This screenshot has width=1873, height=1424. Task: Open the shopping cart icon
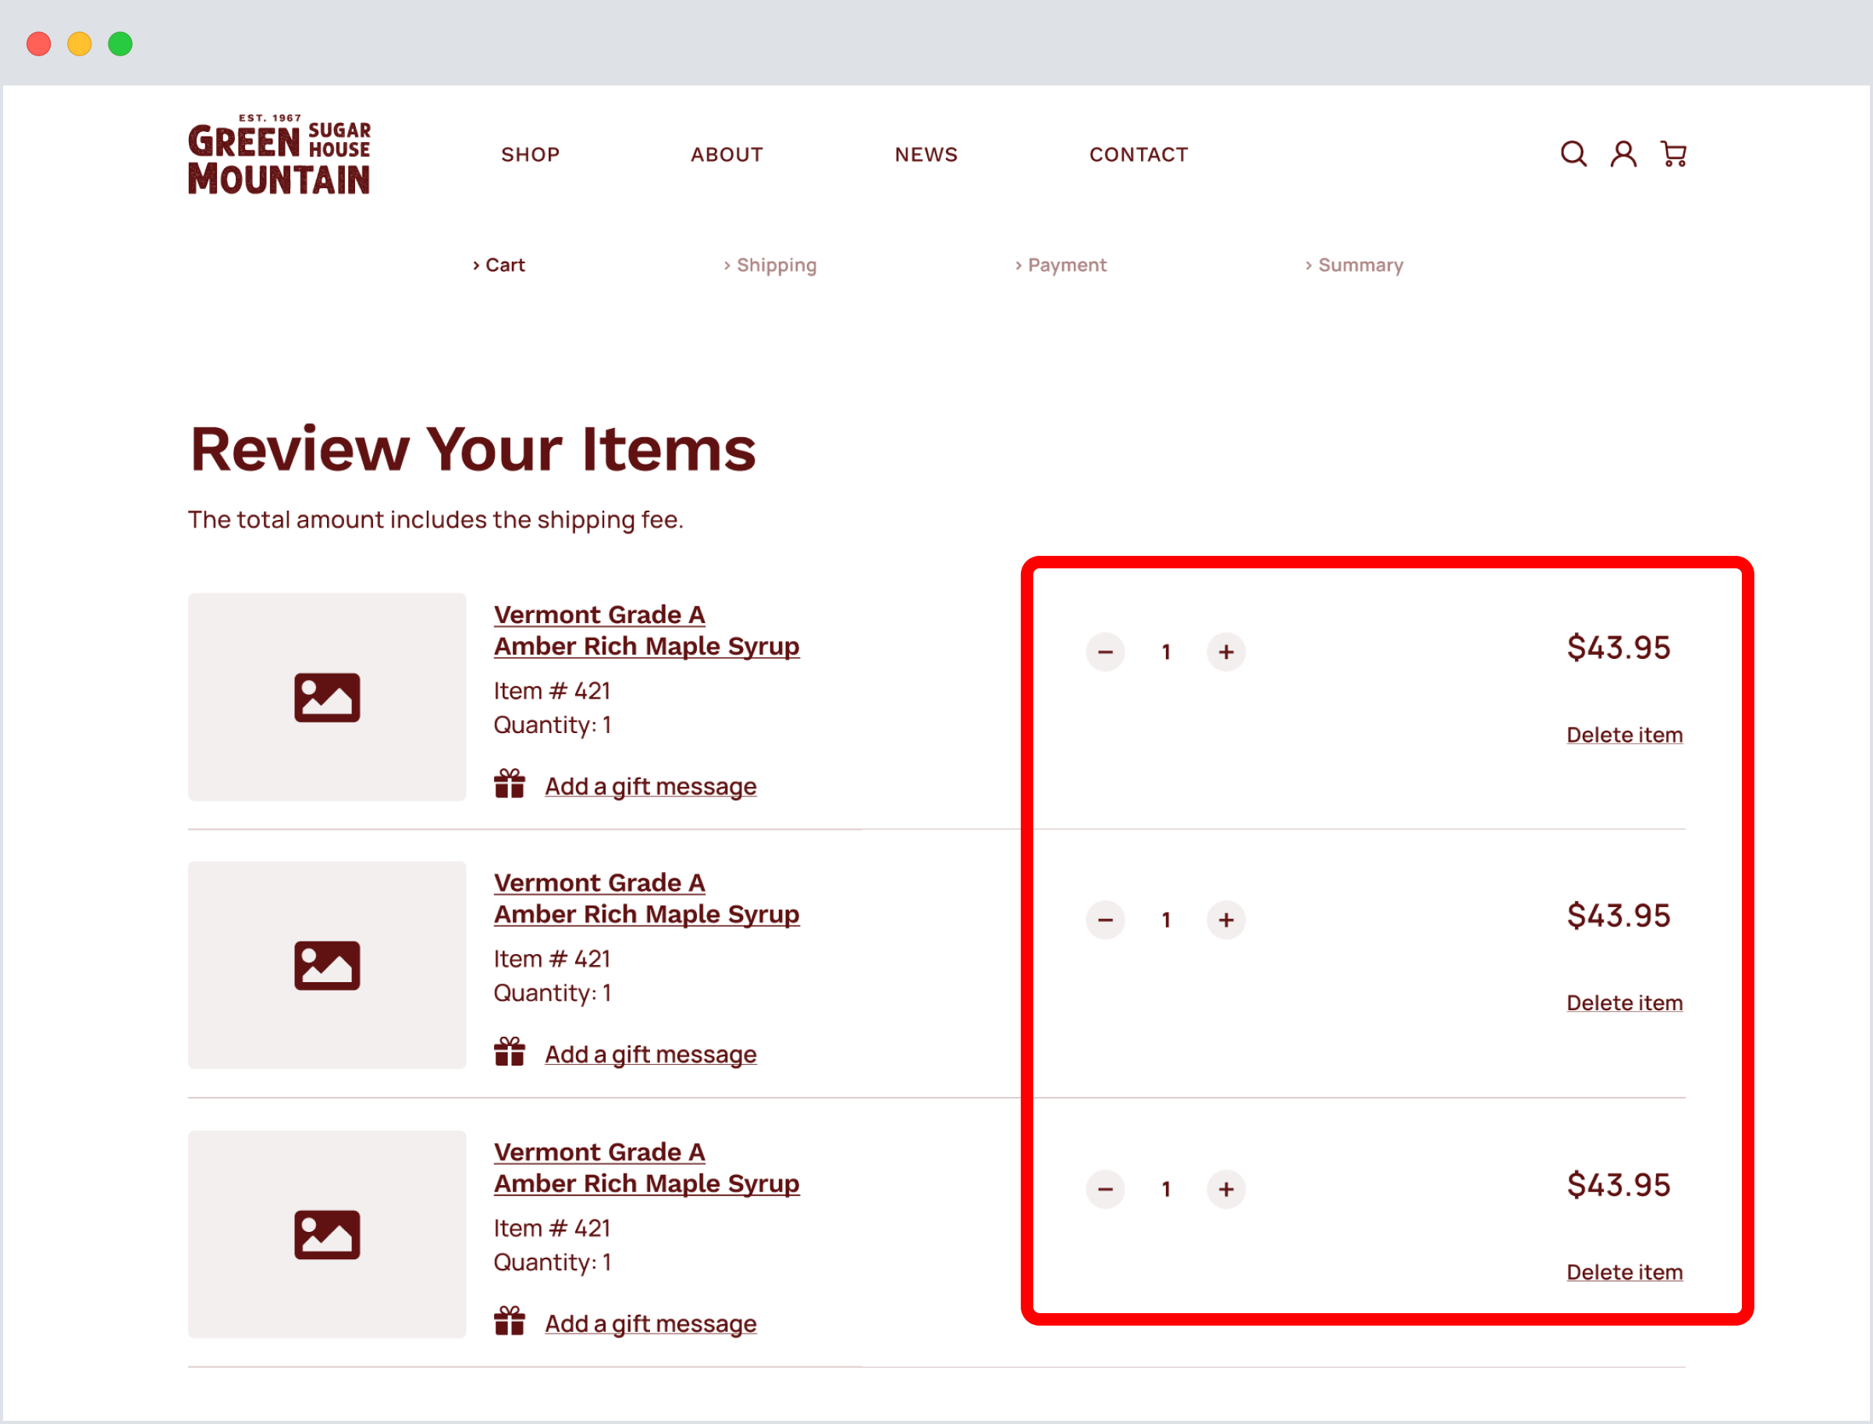click(x=1673, y=154)
